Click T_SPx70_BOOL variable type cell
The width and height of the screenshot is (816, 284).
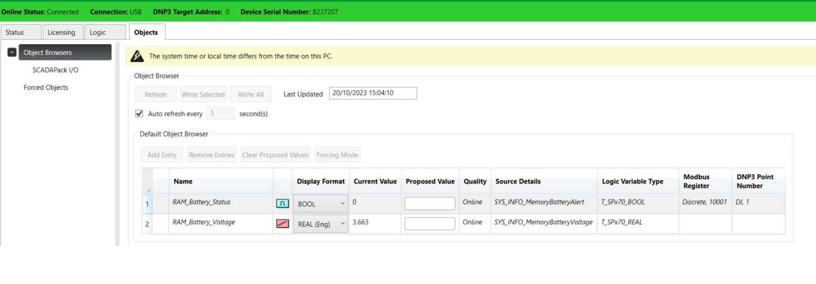[638, 204]
